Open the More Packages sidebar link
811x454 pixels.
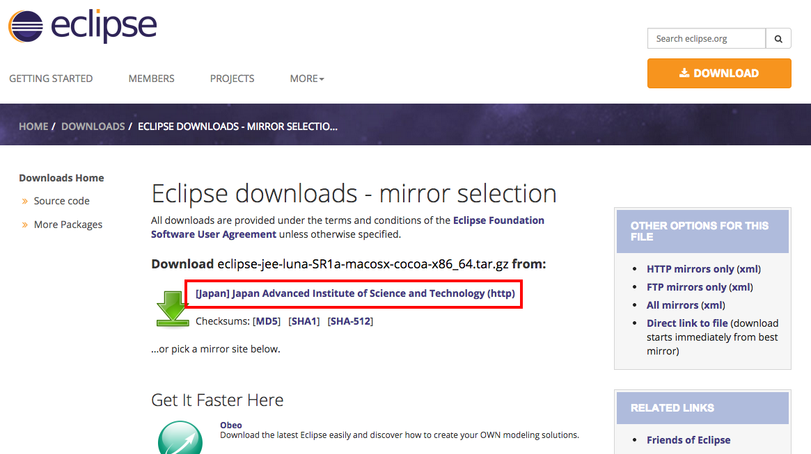(68, 225)
